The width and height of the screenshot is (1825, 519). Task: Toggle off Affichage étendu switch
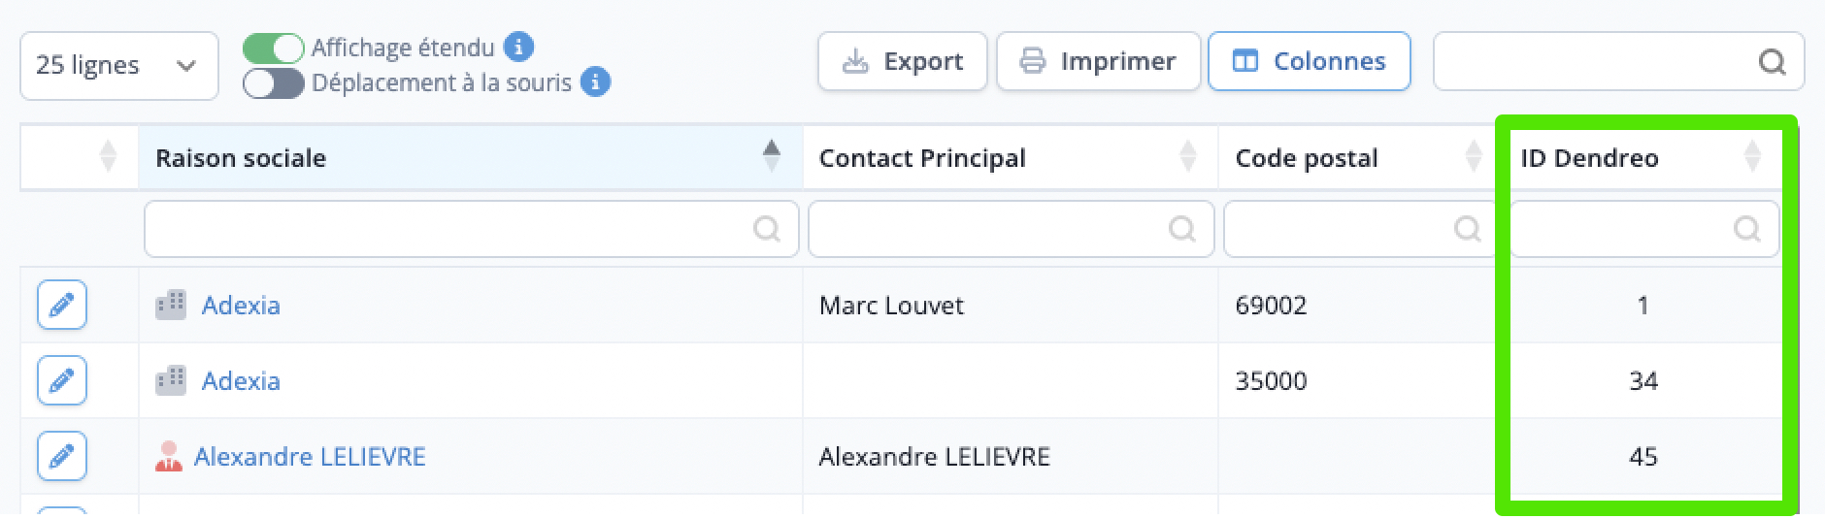point(274,48)
